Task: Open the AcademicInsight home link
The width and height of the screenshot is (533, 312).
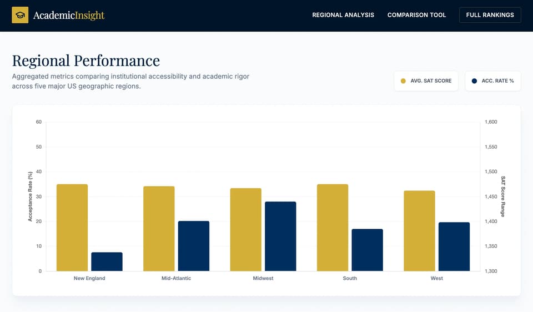Action: click(x=58, y=15)
